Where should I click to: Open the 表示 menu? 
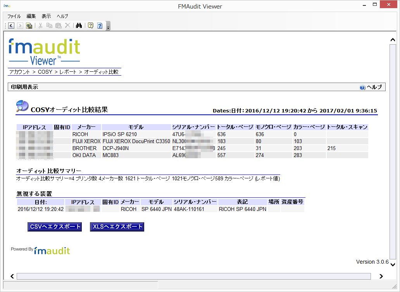[47, 16]
